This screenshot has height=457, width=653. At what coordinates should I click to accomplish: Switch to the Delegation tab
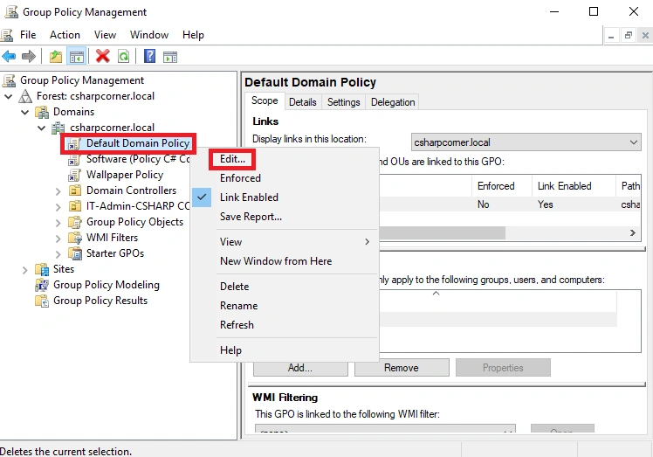pos(393,102)
